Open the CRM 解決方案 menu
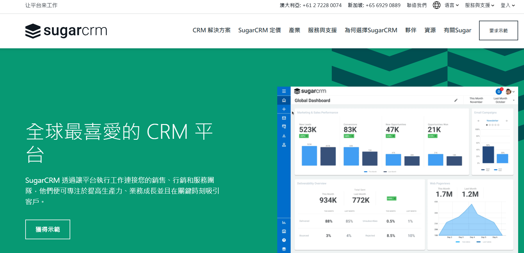This screenshot has width=524, height=253. (211, 30)
